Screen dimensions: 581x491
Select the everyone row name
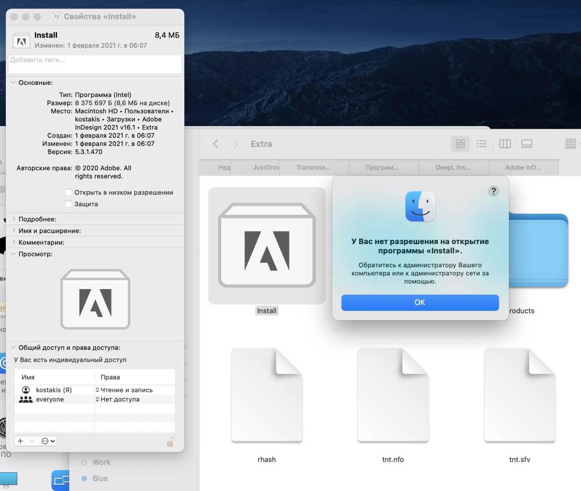(50, 399)
